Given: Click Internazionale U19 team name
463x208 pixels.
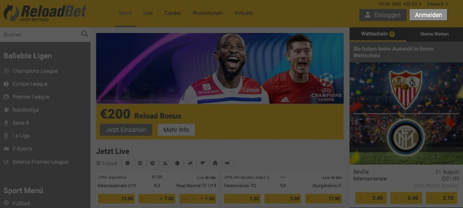Looking at the screenshot, I should point(117,186).
